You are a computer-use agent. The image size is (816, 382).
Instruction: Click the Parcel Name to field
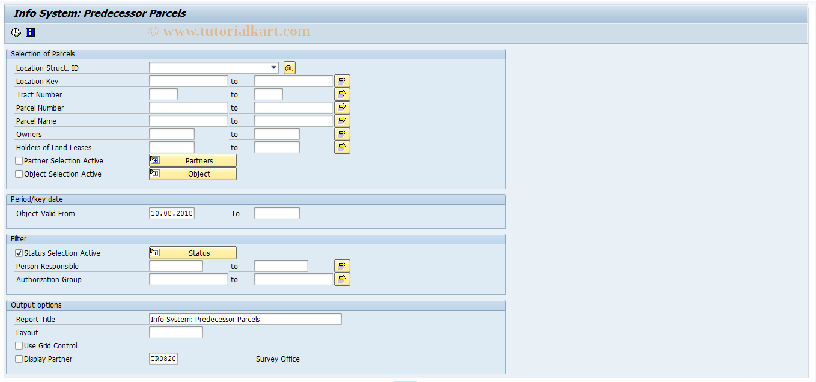pos(294,121)
